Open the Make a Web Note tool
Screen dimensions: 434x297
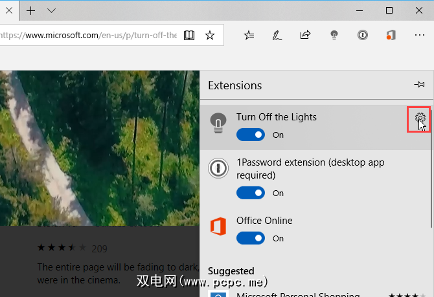[278, 36]
